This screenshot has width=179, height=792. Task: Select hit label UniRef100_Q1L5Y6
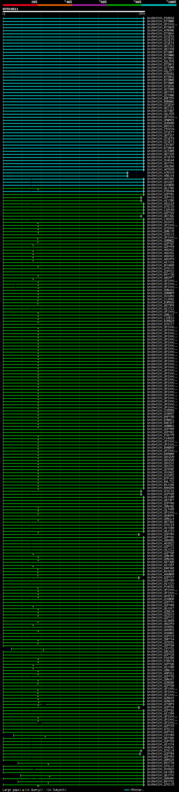[160, 61]
